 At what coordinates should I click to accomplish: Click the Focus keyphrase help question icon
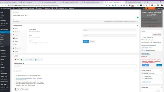[24, 63]
